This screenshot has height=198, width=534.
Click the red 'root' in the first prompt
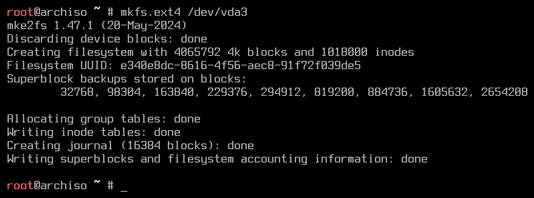20,13
